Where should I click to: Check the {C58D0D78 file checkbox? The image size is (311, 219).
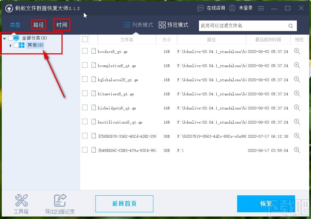[85, 136]
